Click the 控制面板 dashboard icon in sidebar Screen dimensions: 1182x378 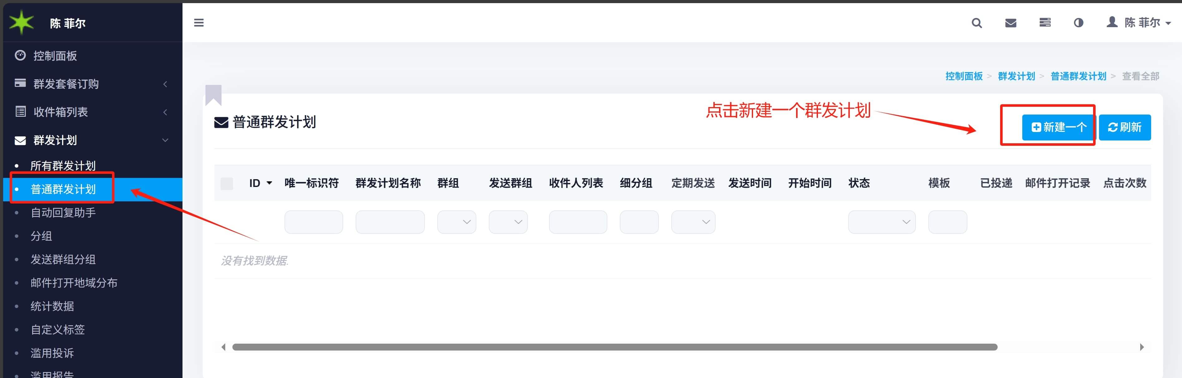click(20, 56)
